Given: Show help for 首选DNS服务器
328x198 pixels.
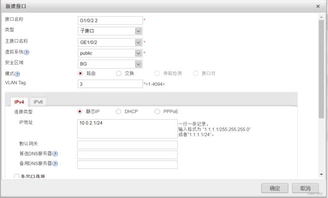Looking at the screenshot, I should pyautogui.click(x=55, y=154).
